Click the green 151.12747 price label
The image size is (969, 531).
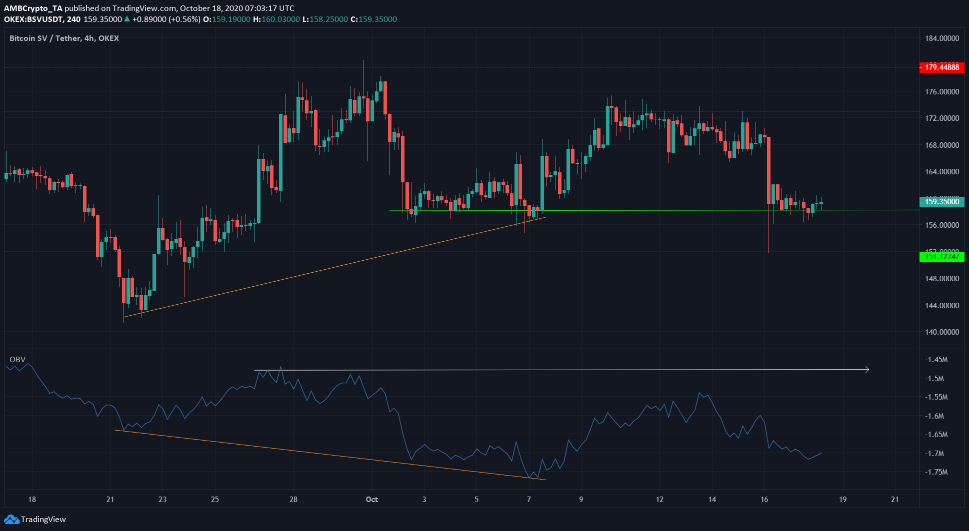pos(941,257)
